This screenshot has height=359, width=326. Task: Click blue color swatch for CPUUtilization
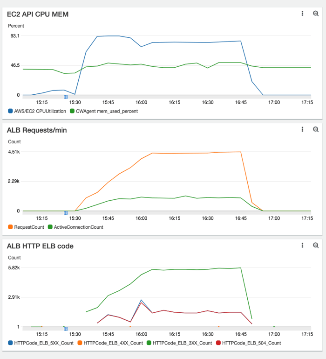click(11, 111)
